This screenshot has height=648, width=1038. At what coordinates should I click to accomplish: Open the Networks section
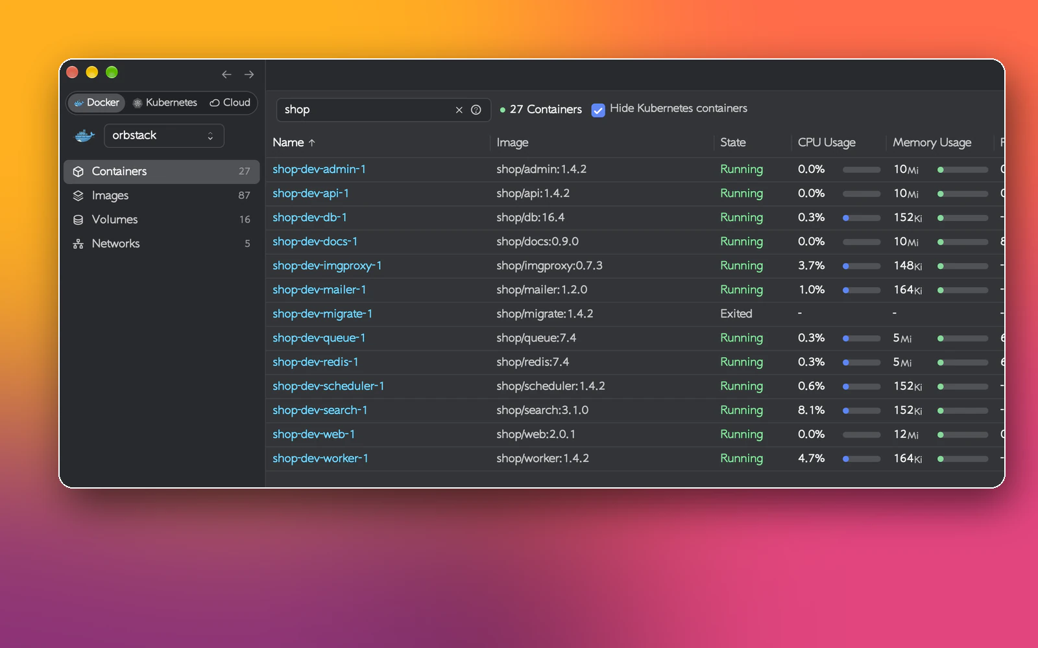point(162,244)
